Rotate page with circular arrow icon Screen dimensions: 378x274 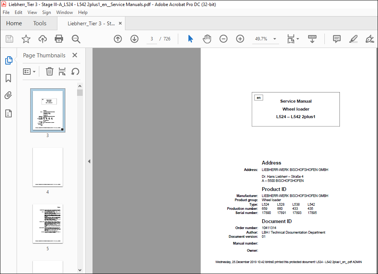75,72
